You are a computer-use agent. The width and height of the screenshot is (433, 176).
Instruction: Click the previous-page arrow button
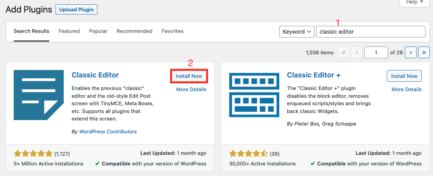(x=357, y=52)
